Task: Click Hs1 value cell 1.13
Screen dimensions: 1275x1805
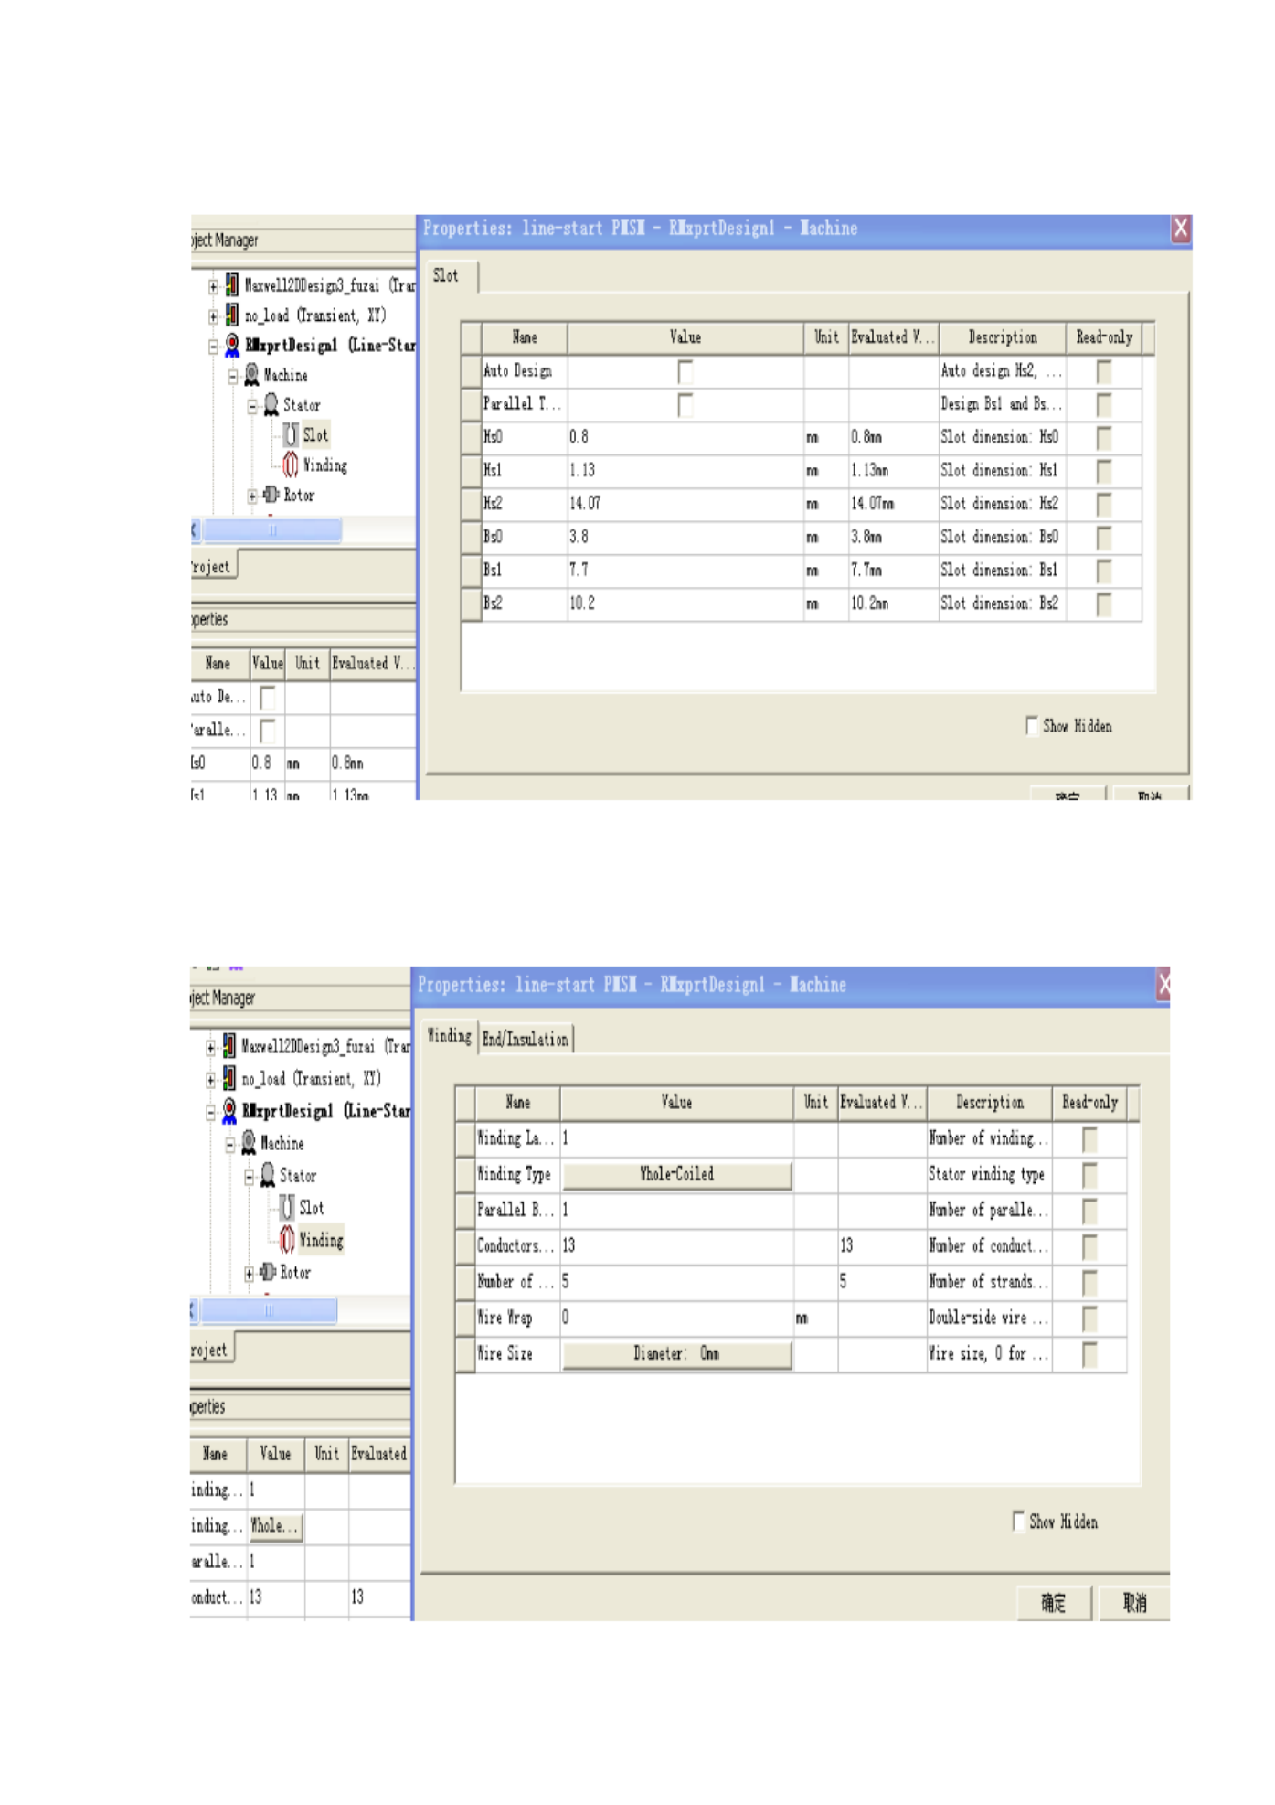Action: 685,471
